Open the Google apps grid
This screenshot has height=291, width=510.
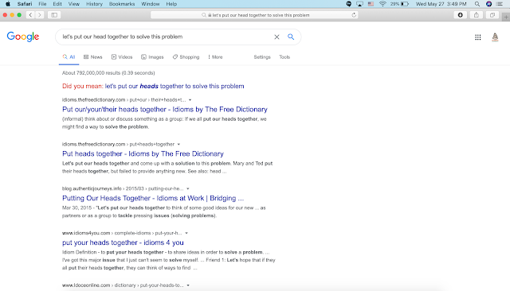(x=478, y=37)
